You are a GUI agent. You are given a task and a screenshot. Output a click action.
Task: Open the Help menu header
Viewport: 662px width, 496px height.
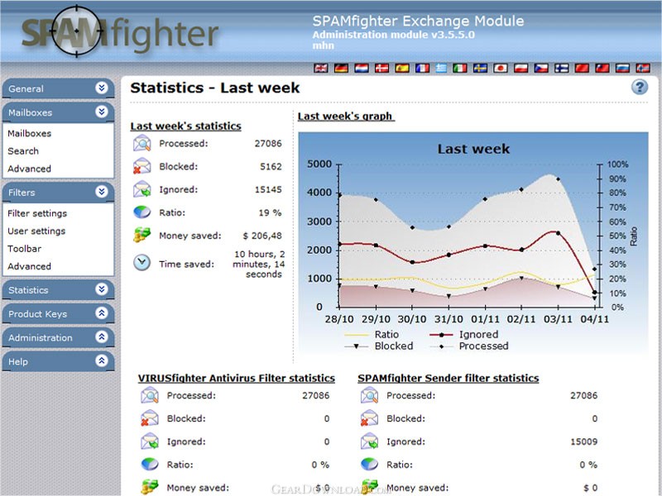coord(58,361)
